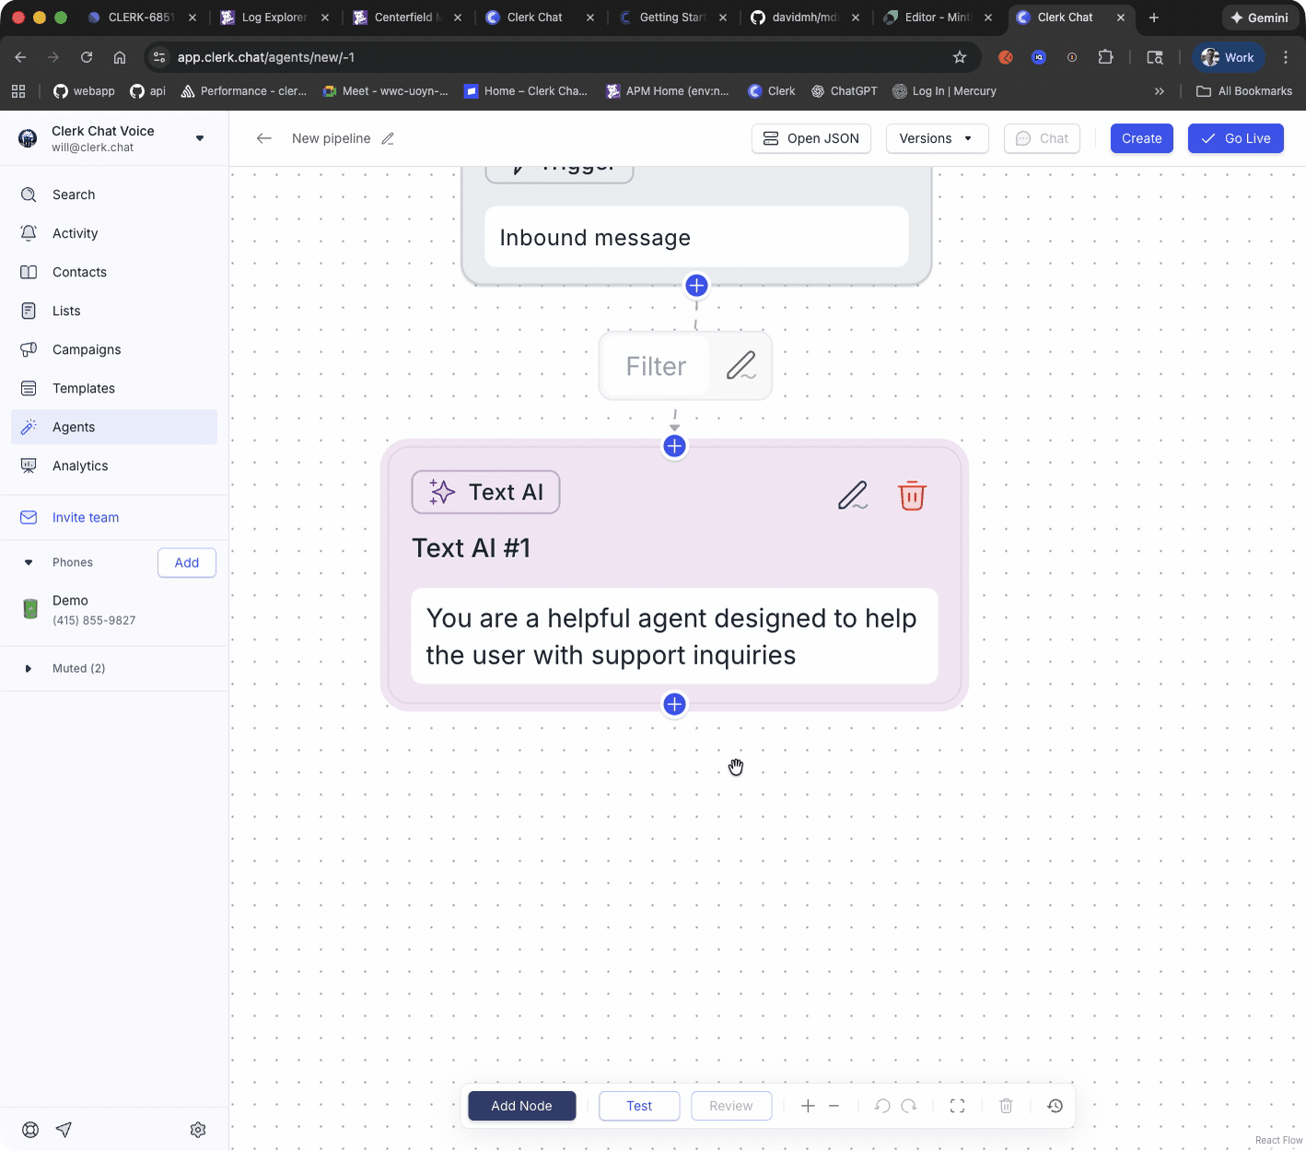The height and width of the screenshot is (1151, 1306).
Task: Edit the Text AI node with pencil icon
Action: (x=853, y=496)
